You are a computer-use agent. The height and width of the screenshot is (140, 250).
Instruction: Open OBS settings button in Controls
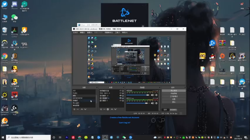coord(174,99)
